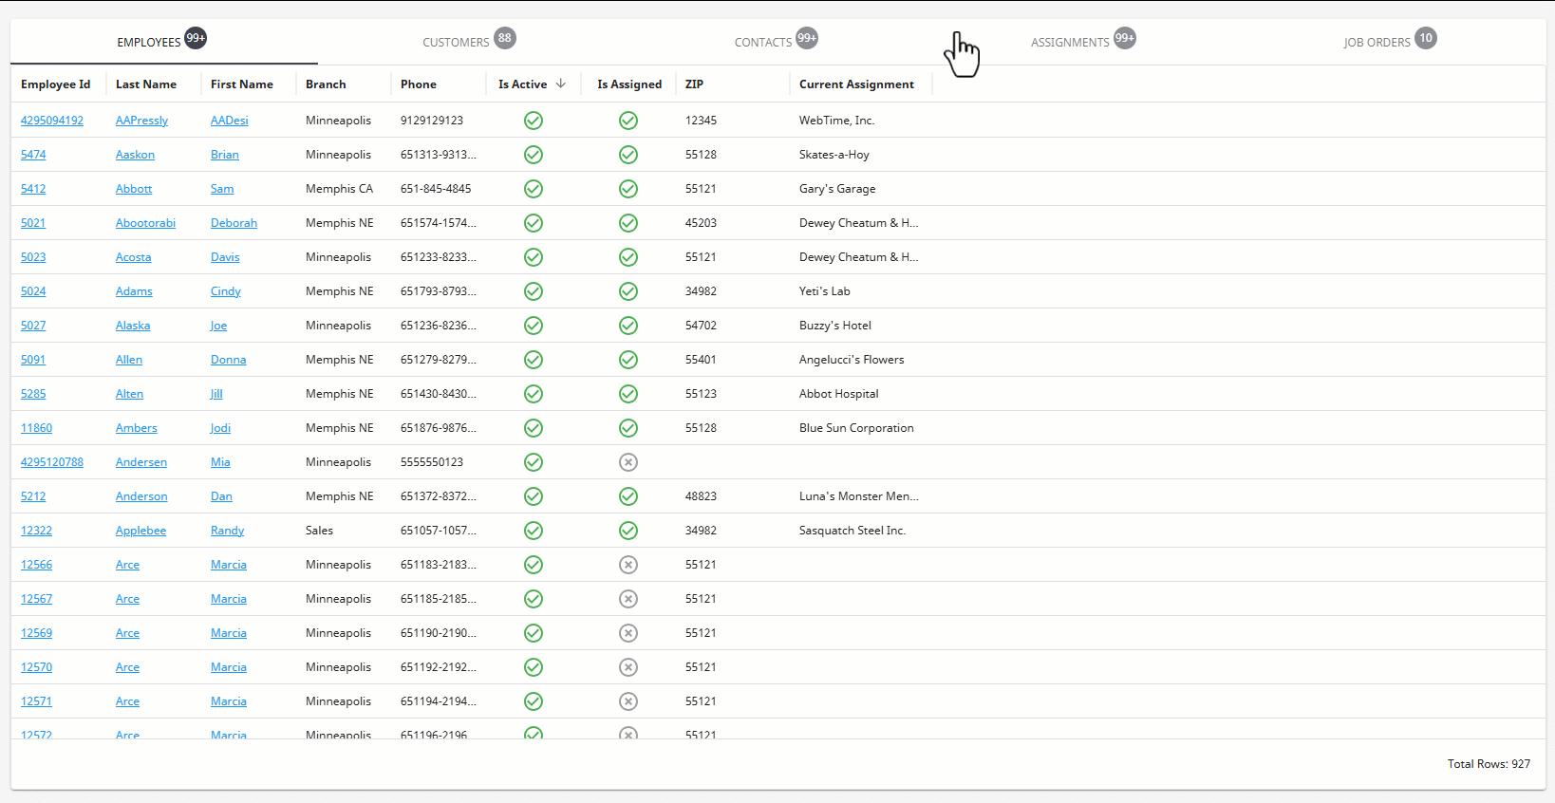The height and width of the screenshot is (803, 1555).
Task: Click the unassigned X icon for Andersen
Action: (628, 462)
